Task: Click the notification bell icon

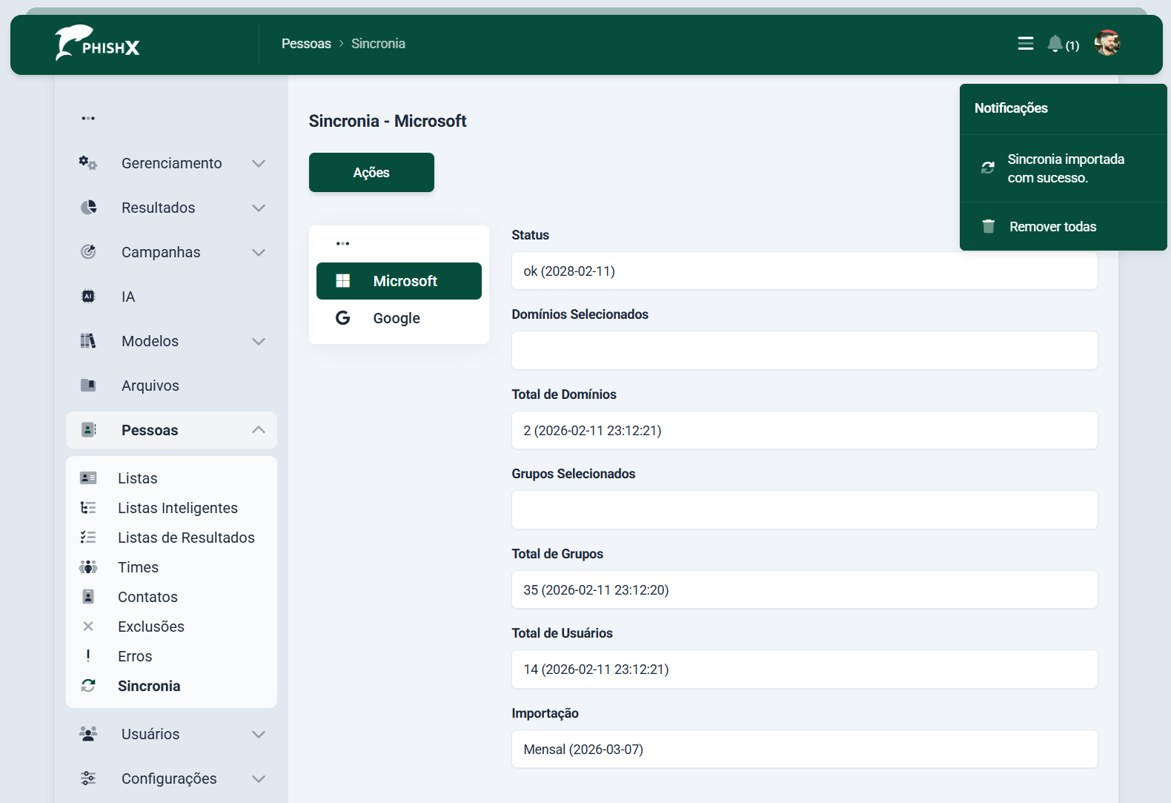Action: click(1055, 44)
